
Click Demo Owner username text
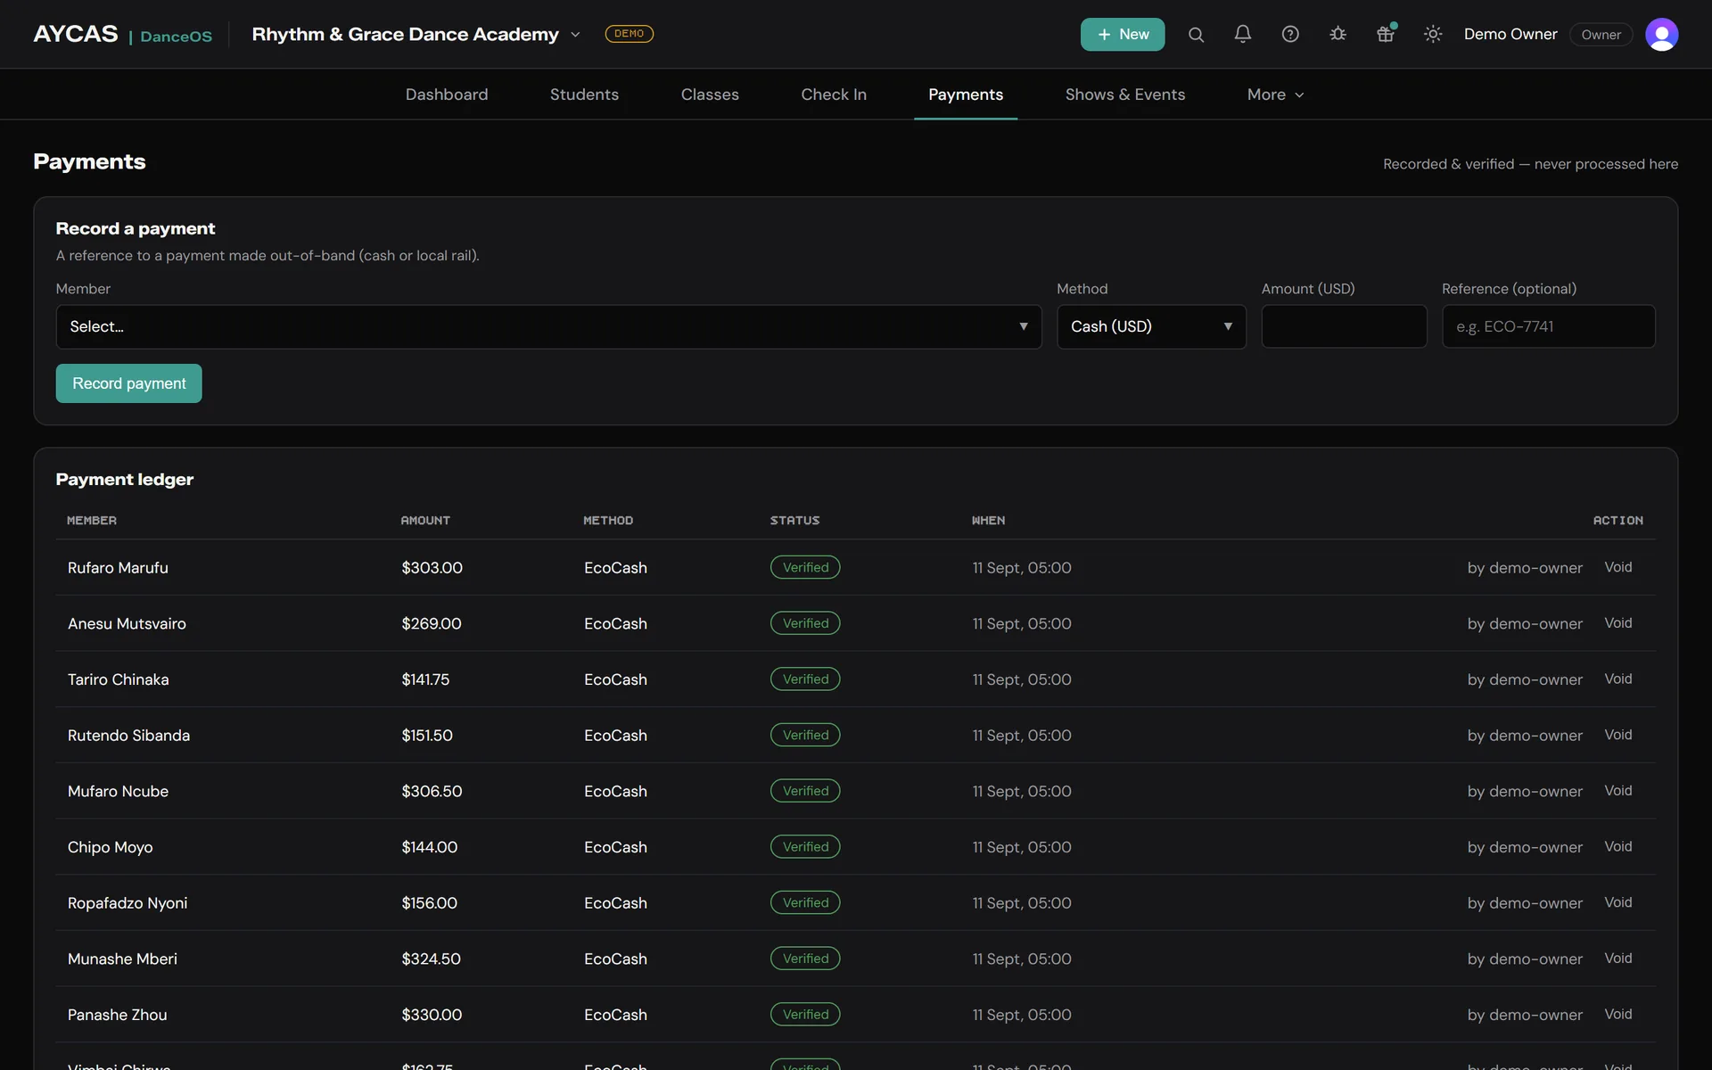pos(1510,34)
